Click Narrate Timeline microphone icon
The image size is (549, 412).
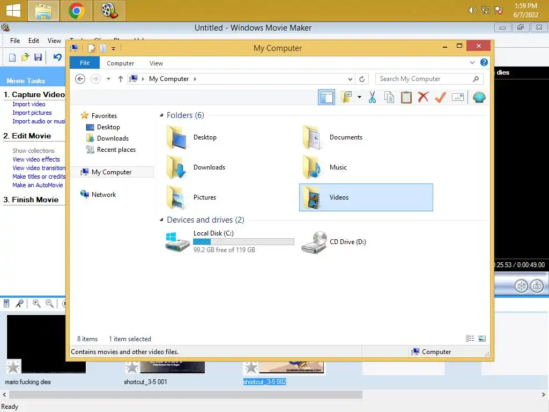[x=20, y=304]
